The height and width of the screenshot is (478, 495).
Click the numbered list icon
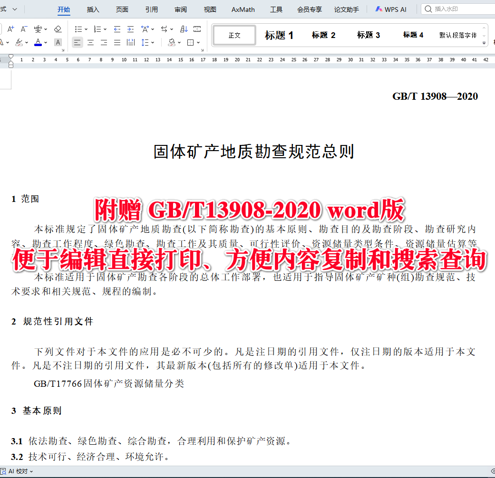tap(97, 29)
